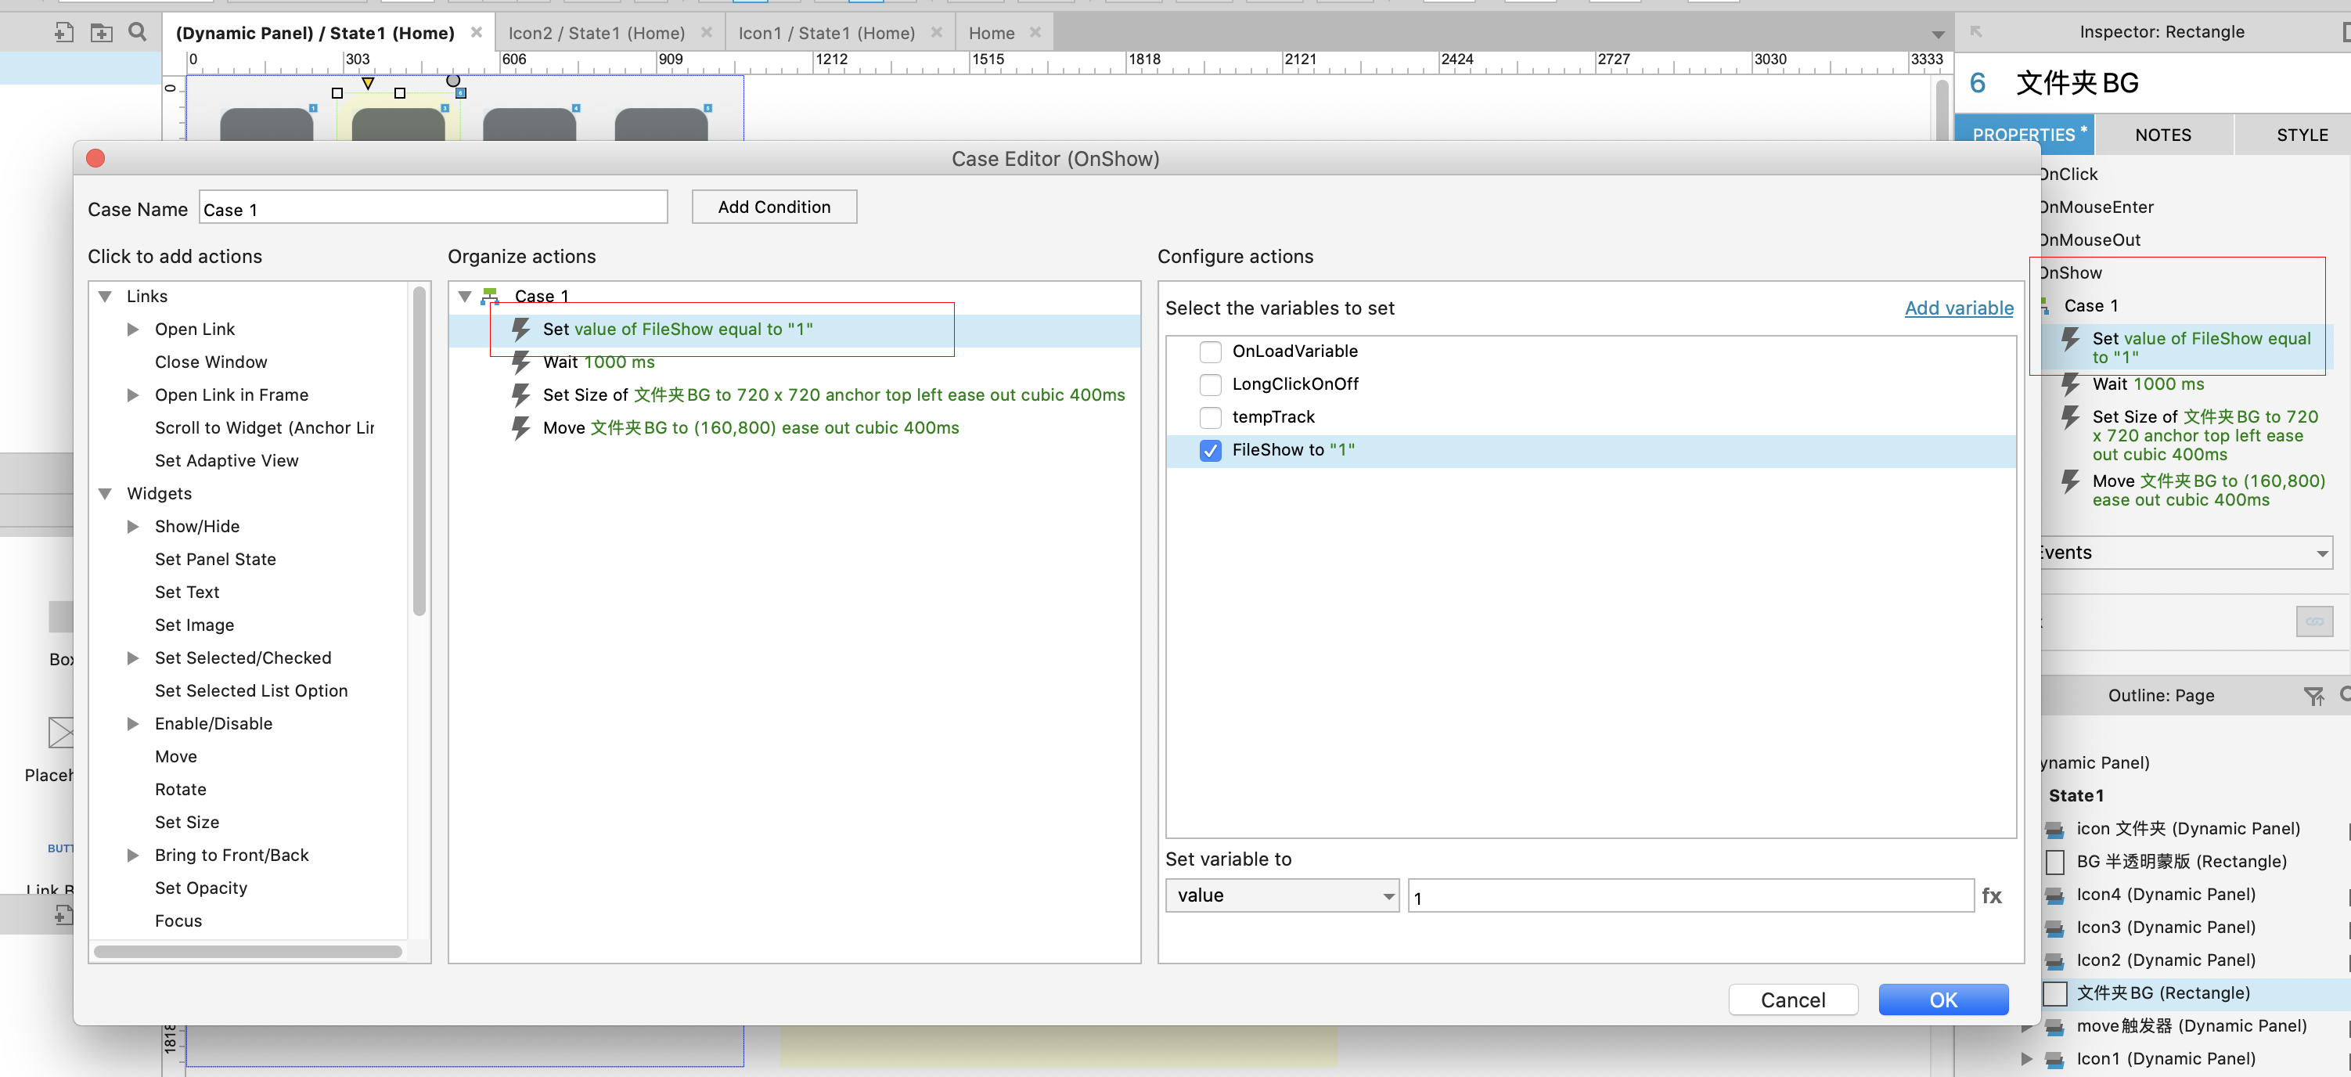This screenshot has height=1077, width=2351.
Task: Click the search magnifier icon in pages pane
Action: click(137, 33)
